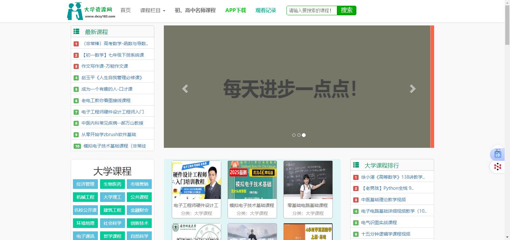This screenshot has height=240, width=510.
Task: Select the 机械工程 category button
Action: pos(85,197)
